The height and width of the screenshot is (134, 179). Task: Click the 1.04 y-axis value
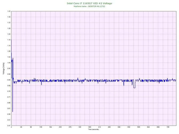click(9, 57)
